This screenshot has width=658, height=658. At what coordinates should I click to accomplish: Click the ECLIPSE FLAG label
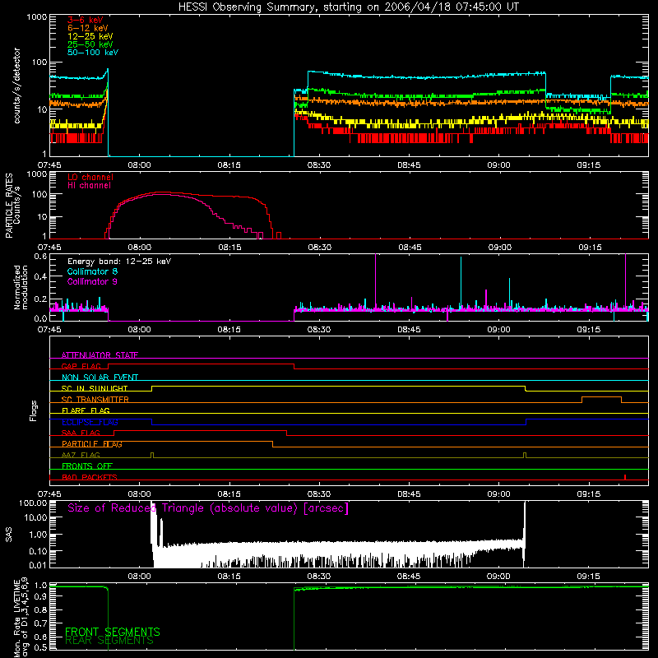(x=90, y=422)
